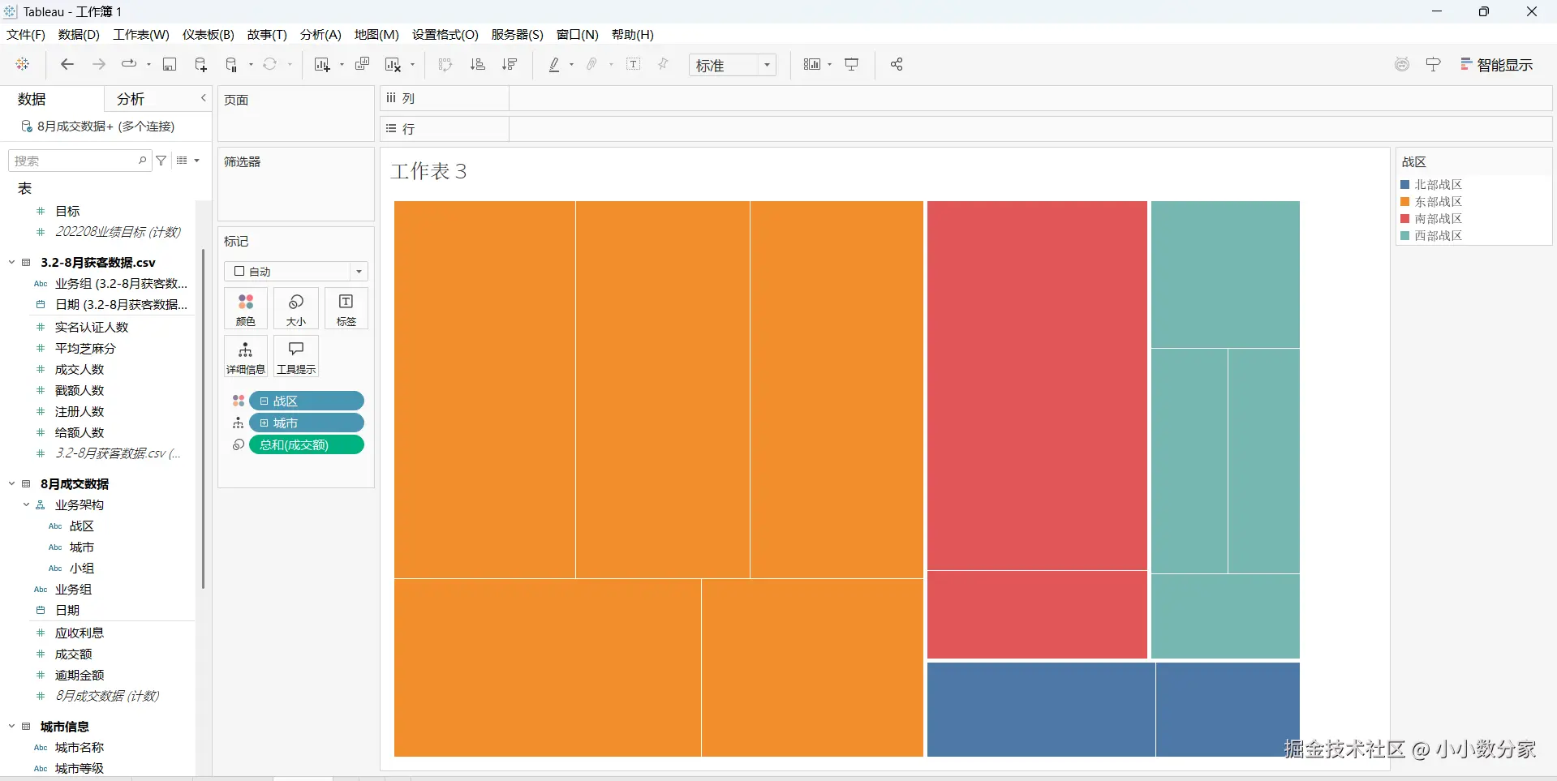Click the Tableau start page icon
This screenshot has width=1557, height=781.
pos(23,64)
